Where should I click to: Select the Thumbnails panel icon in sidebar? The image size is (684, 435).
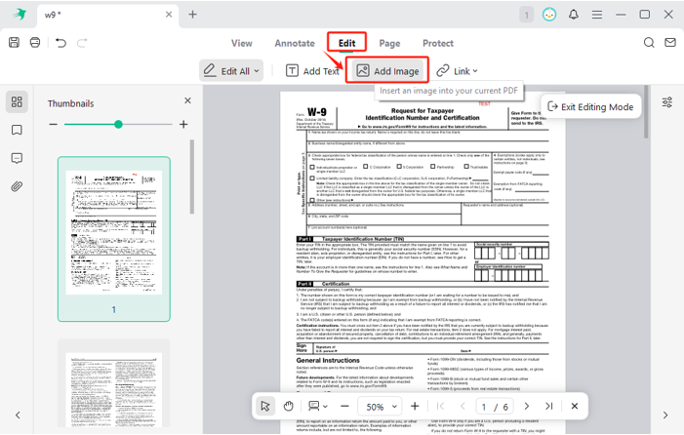coord(17,102)
